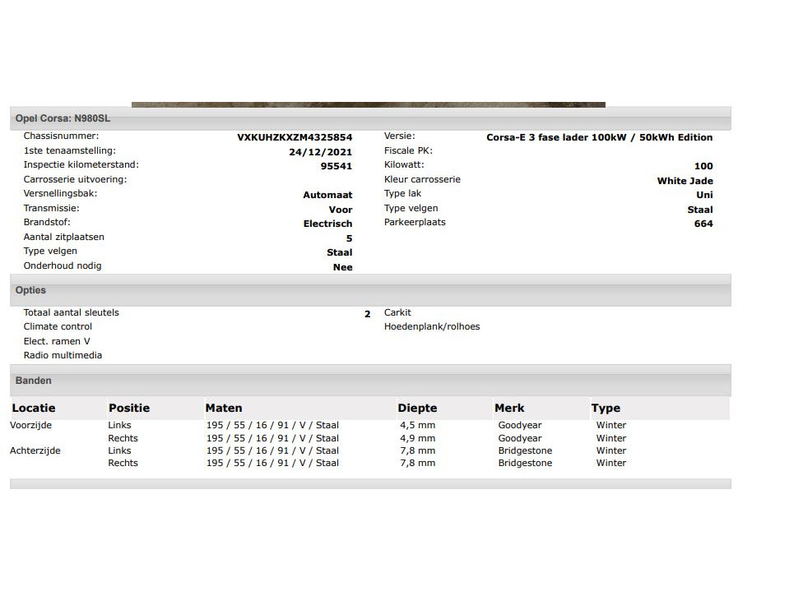Screen dimensions: 789x591
Task: Select the Elect. ramen V option
Action: pos(56,341)
